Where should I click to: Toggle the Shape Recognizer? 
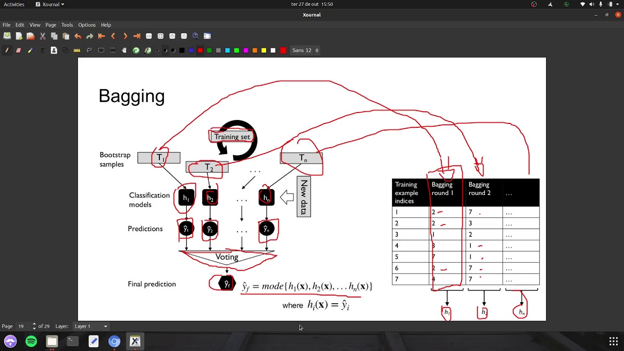(66, 50)
